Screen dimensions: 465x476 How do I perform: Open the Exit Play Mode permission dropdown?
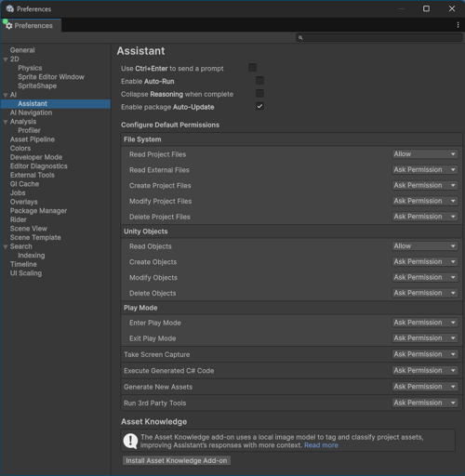point(425,338)
